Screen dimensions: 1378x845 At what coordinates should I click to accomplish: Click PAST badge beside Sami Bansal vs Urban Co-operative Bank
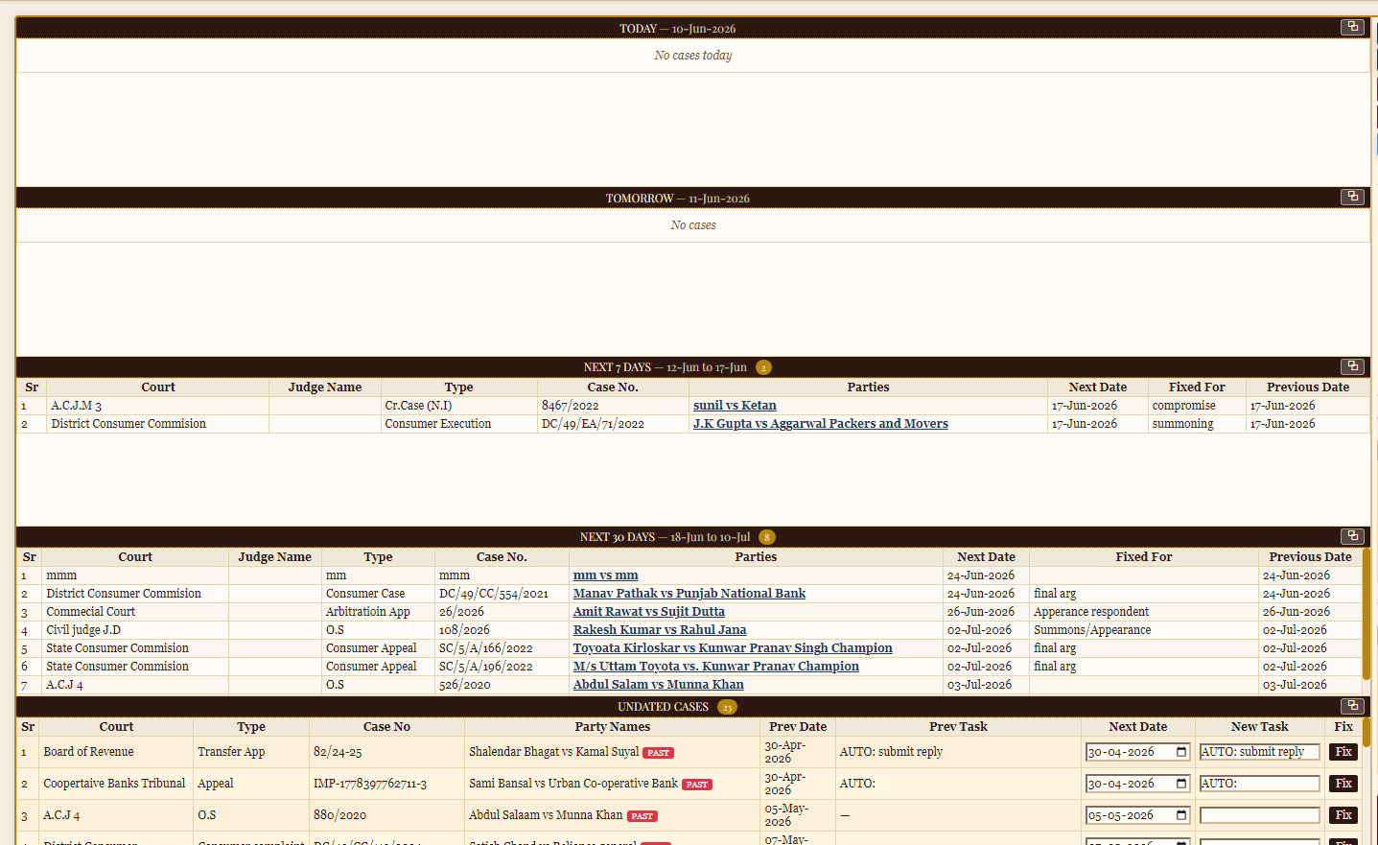[x=697, y=785]
